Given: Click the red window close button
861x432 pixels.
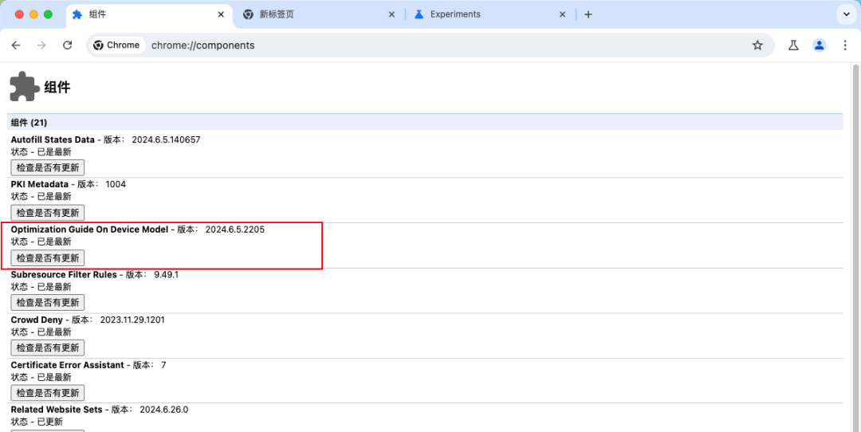Looking at the screenshot, I should click(x=19, y=14).
